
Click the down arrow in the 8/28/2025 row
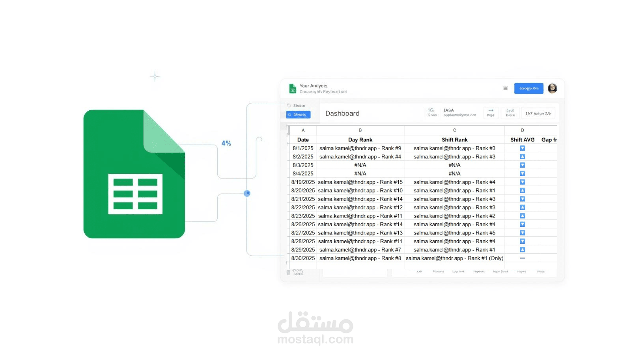pyautogui.click(x=522, y=242)
